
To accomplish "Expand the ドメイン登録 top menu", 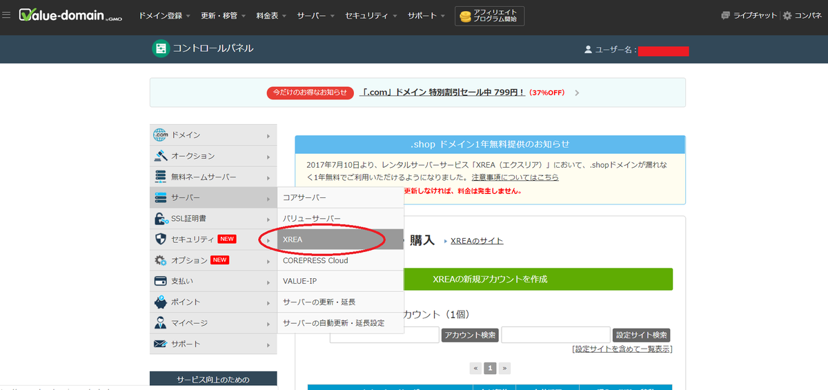I will 166,15.
